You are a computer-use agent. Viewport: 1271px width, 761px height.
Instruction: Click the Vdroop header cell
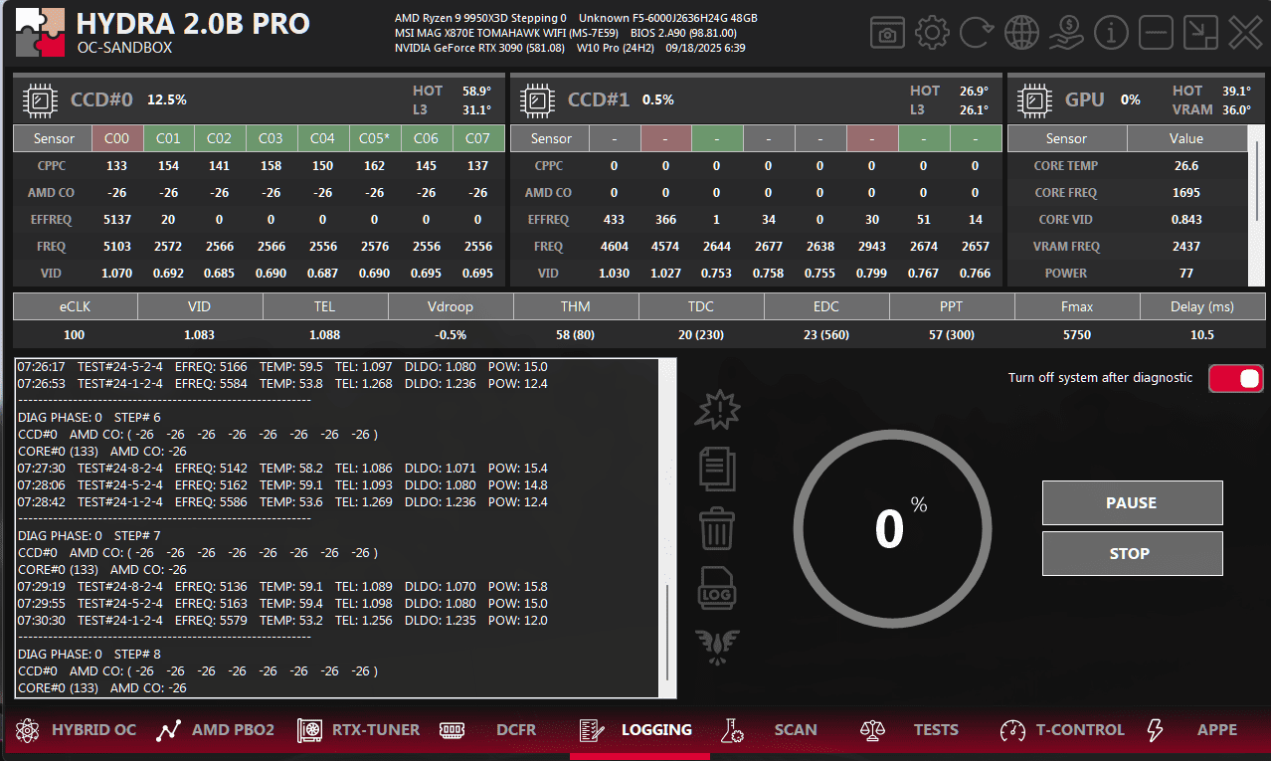coord(451,307)
